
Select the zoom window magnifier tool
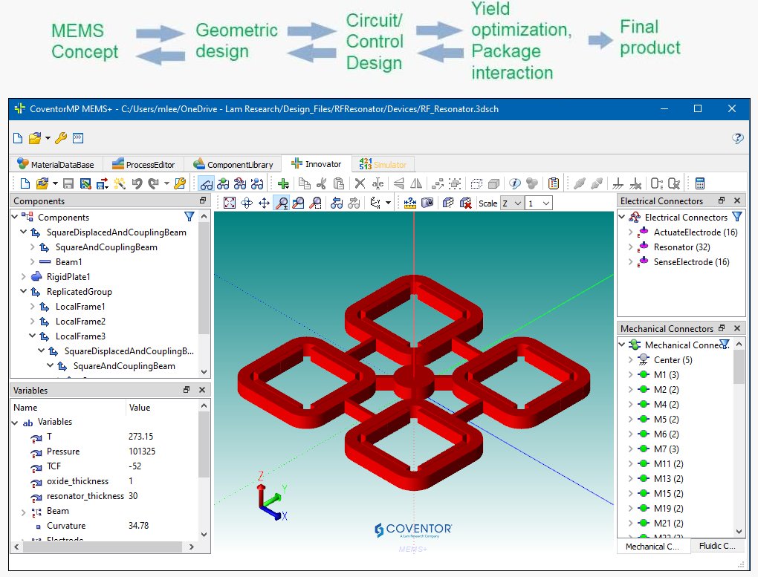298,203
